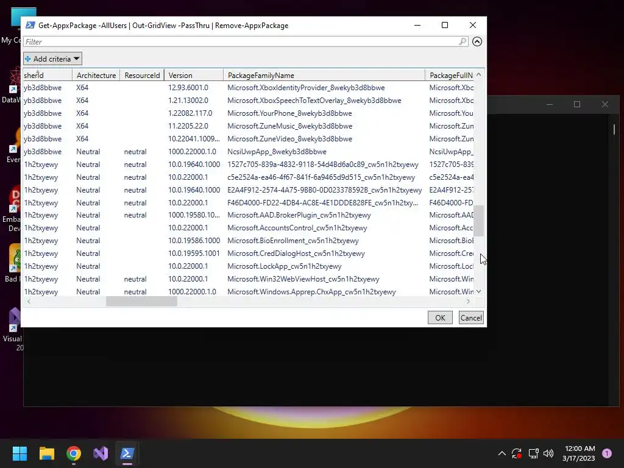Select NcsiUwpApp_8wekyb3d8bbwe row
Image resolution: width=624 pixels, height=468 pixels.
249,151
